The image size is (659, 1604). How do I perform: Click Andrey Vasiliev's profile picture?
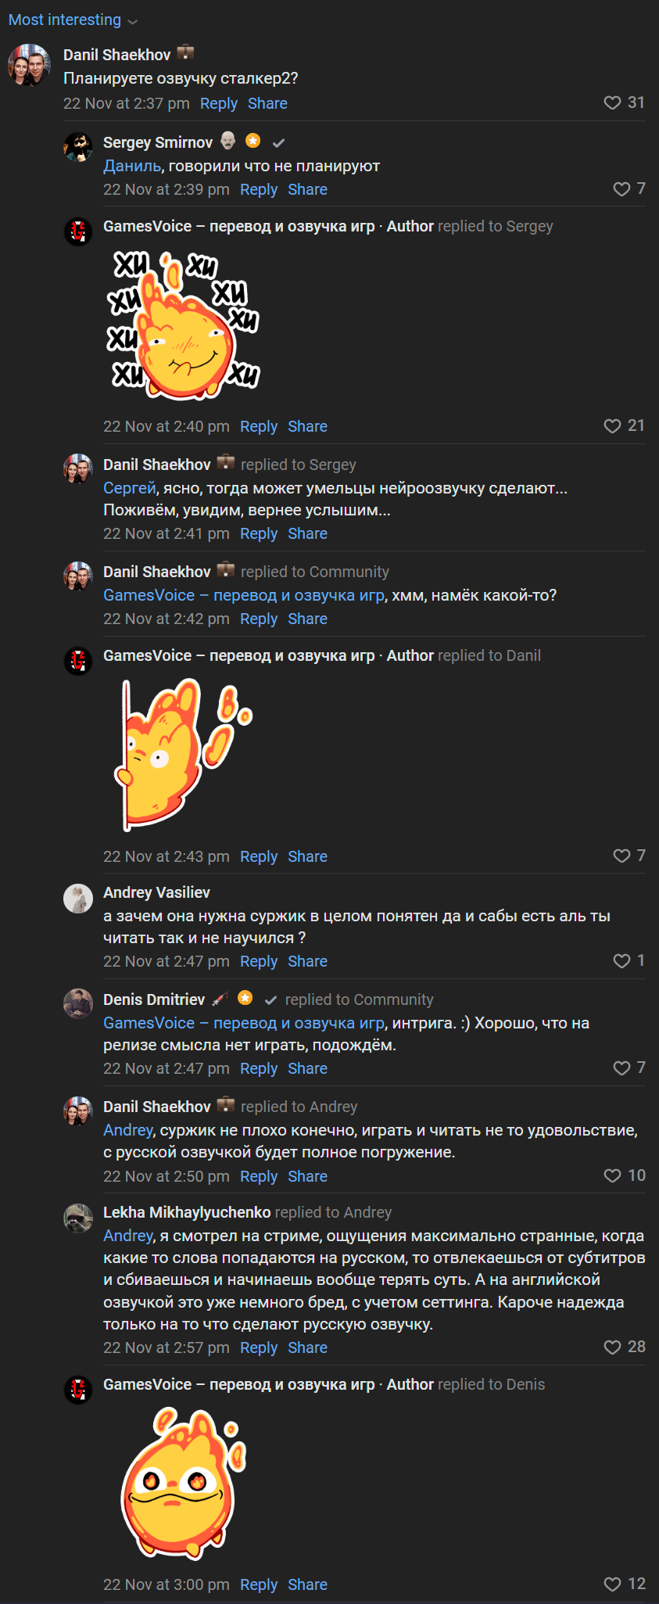click(x=78, y=898)
